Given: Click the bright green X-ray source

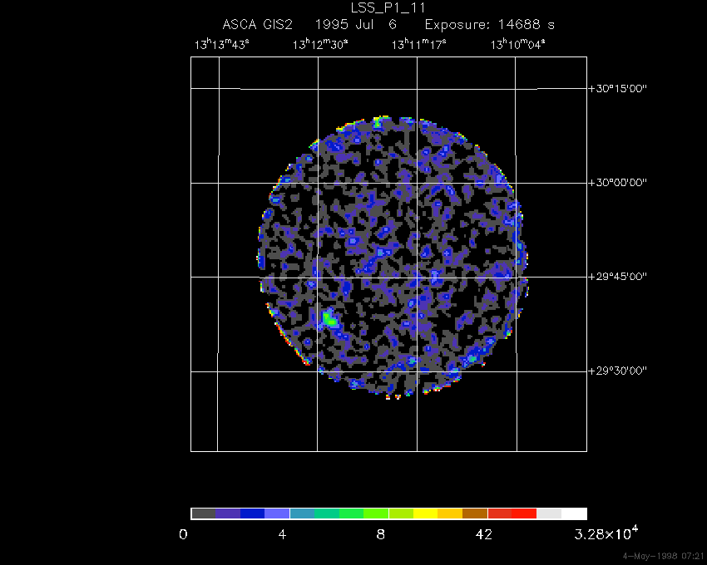Looking at the screenshot, I should 330,319.
